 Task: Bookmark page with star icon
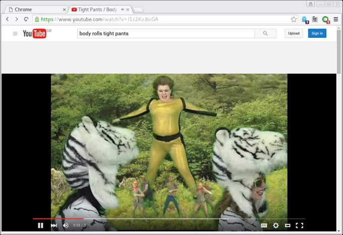(294, 19)
